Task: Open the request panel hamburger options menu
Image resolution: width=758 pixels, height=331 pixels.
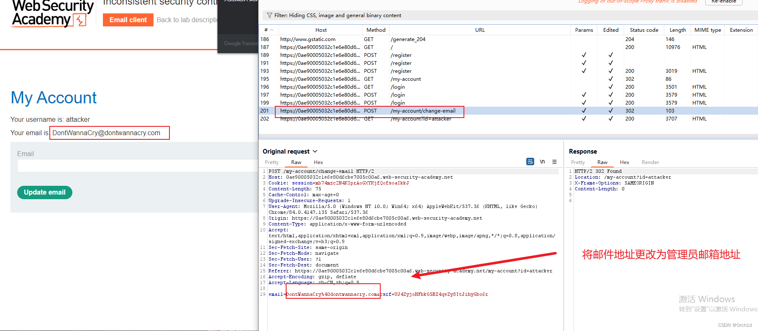Action: [554, 162]
